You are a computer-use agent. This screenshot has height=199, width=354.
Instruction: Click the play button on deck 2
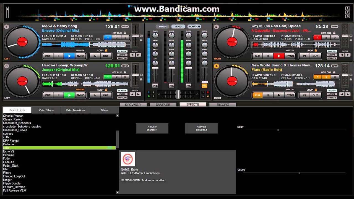(x=279, y=56)
